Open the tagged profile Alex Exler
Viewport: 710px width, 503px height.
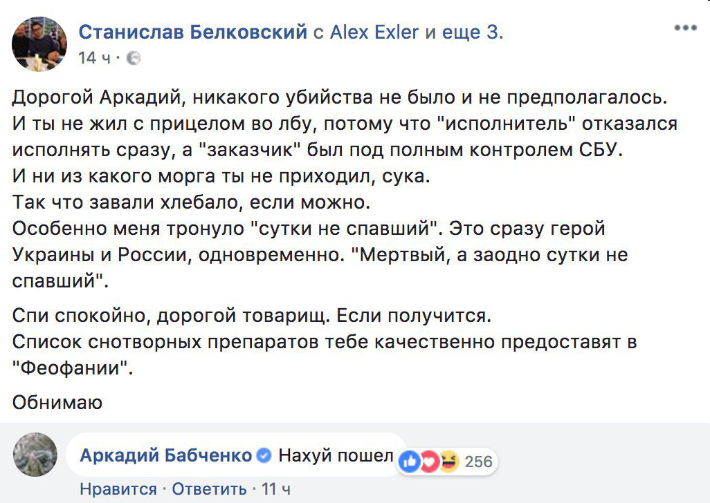click(x=374, y=32)
